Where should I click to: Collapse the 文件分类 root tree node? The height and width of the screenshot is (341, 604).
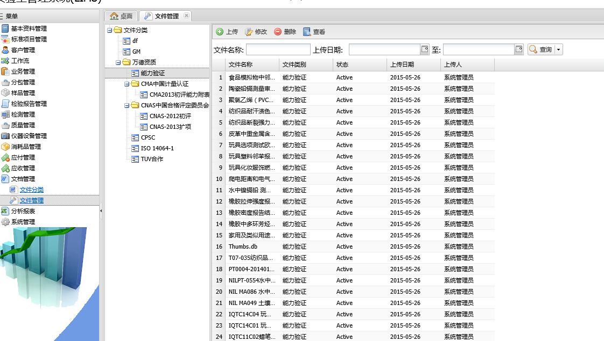click(x=110, y=30)
